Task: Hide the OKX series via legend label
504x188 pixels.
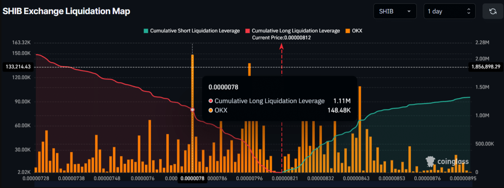Action: click(x=357, y=31)
